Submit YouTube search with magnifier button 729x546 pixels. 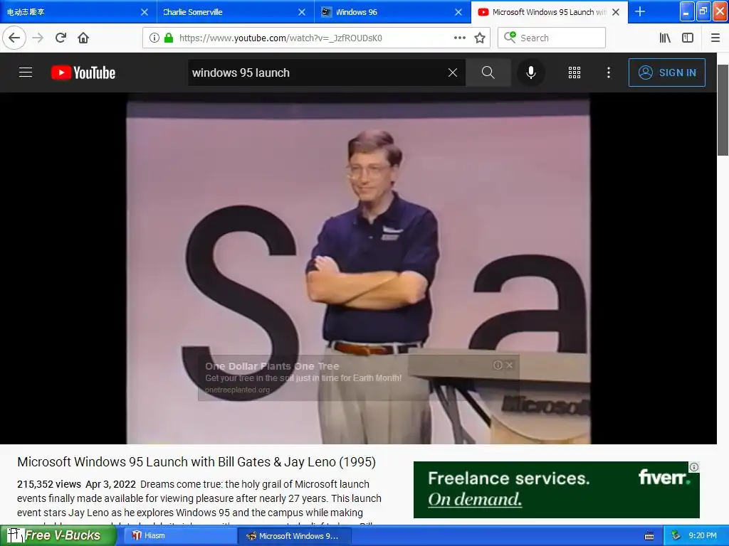(x=488, y=73)
